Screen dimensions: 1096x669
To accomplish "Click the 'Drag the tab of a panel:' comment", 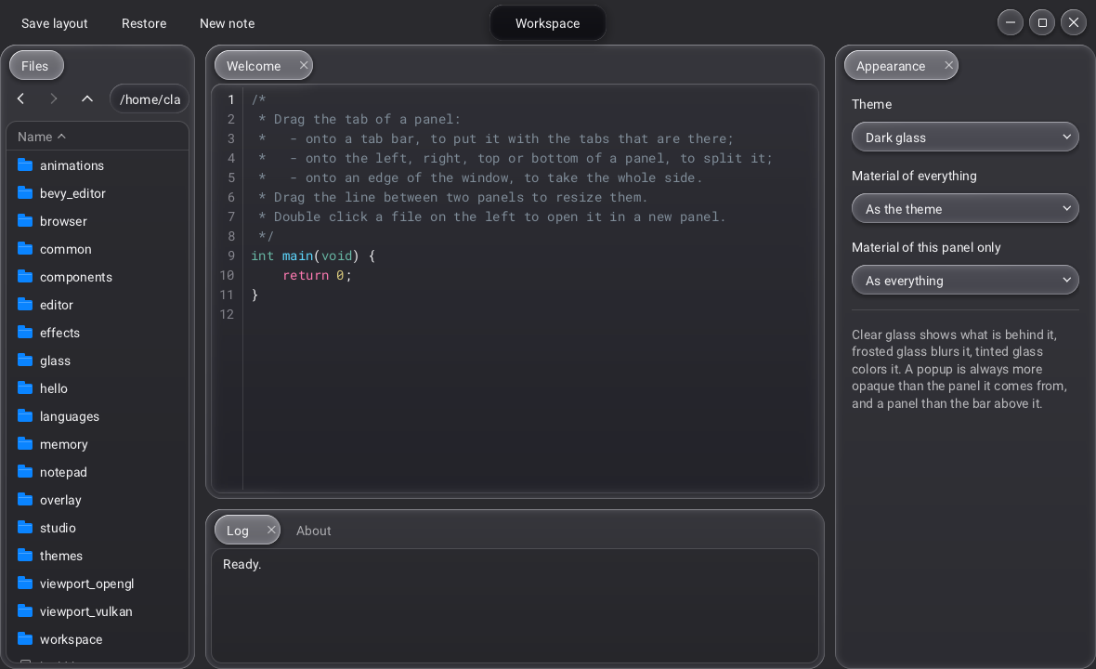I will tap(367, 119).
